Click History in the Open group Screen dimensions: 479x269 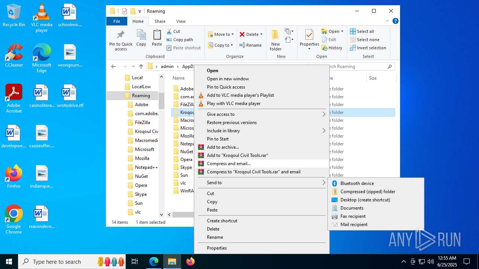click(x=332, y=48)
